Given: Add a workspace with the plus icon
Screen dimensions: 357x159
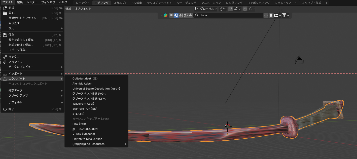Looking at the screenshot, I should (327, 3).
